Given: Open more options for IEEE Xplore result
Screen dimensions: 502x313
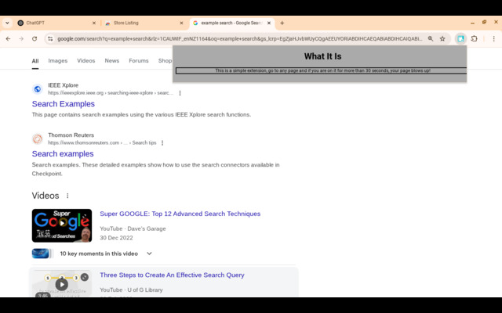Looking at the screenshot, I should tap(180, 93).
